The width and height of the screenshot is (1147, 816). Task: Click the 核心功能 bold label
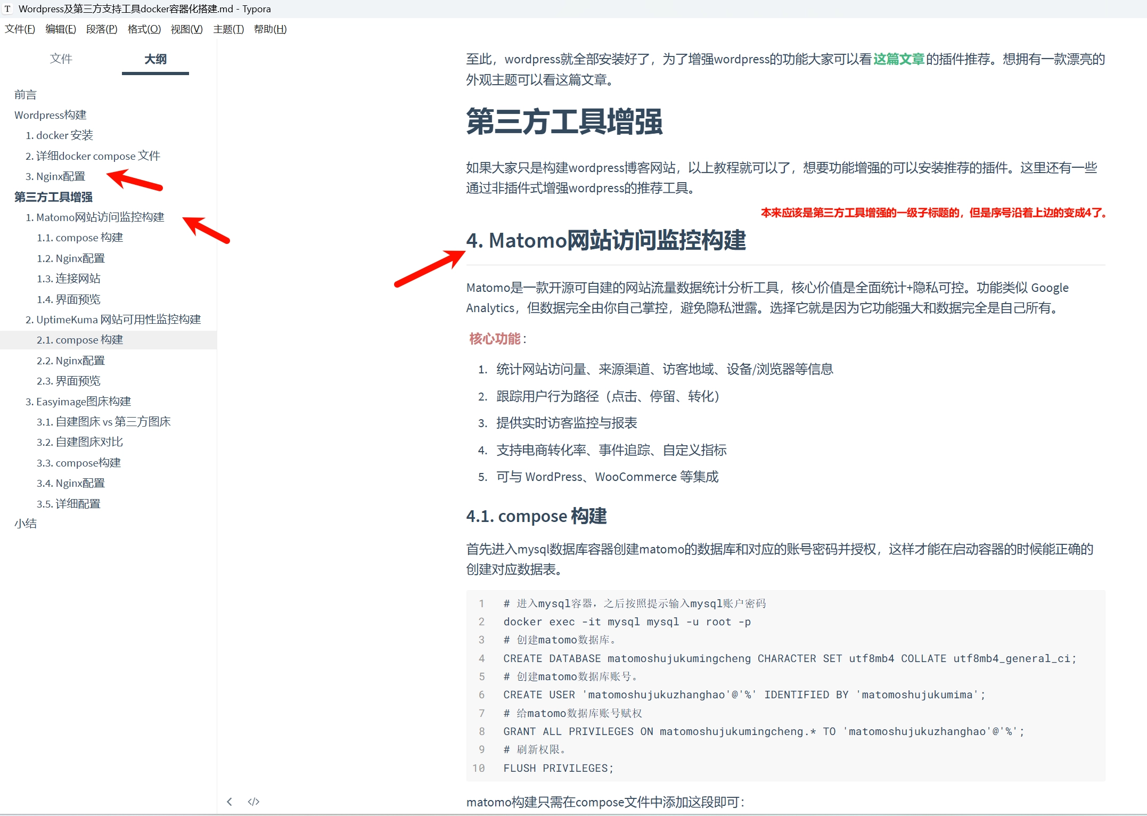click(495, 339)
